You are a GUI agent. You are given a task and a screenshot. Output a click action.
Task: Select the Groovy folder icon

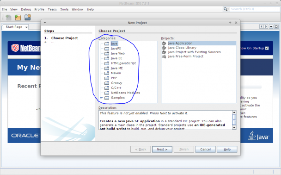coord(107,83)
